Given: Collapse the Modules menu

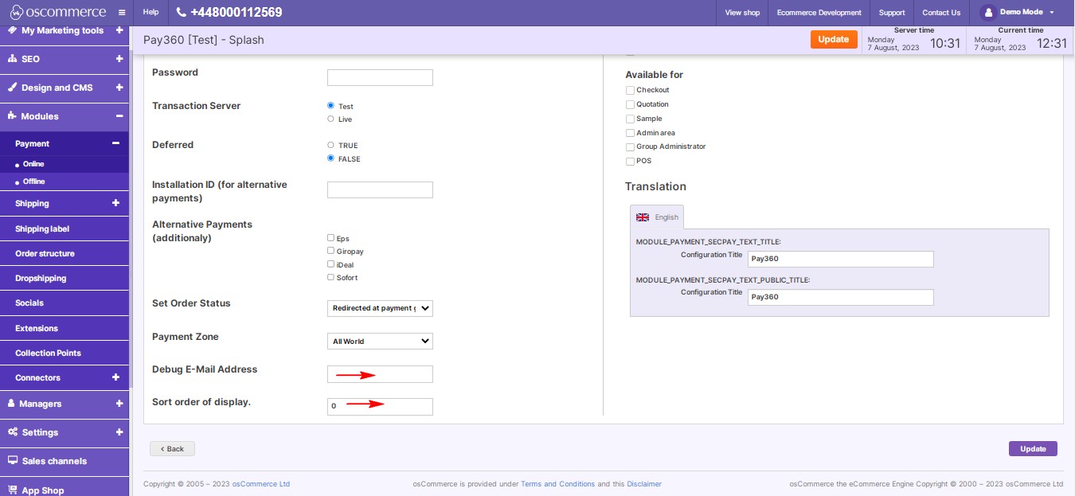Looking at the screenshot, I should (x=119, y=116).
